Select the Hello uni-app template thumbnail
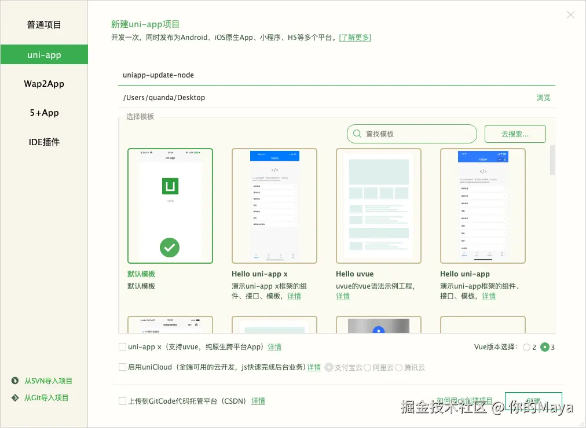 pyautogui.click(x=483, y=206)
